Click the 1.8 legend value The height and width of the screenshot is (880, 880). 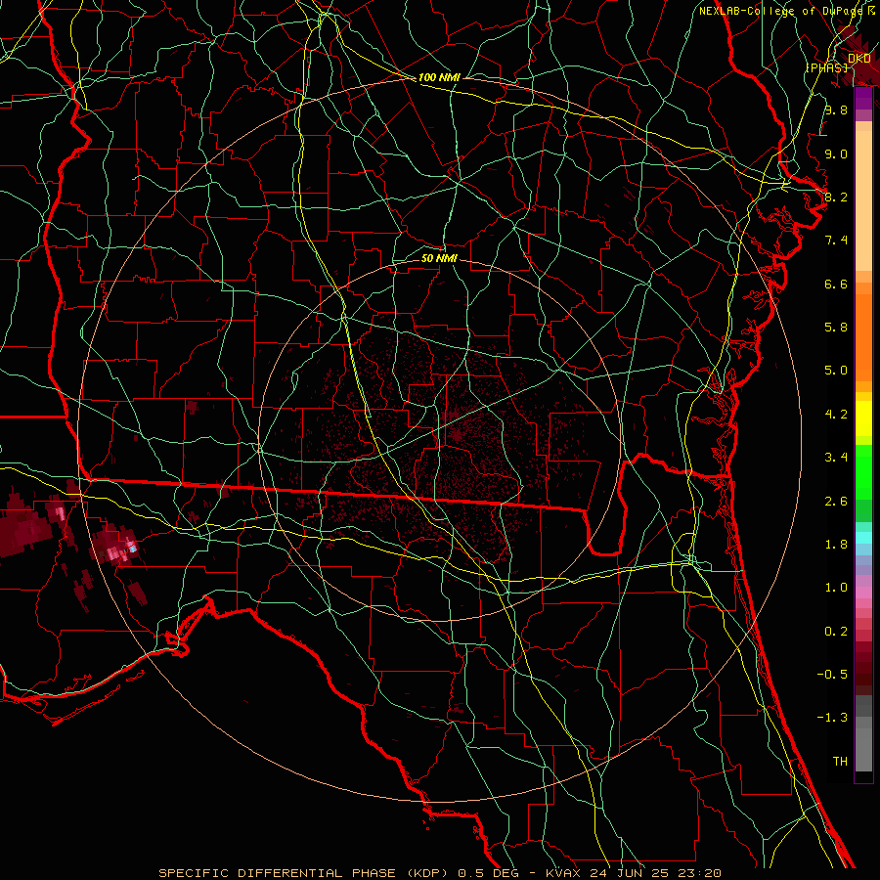836,545
